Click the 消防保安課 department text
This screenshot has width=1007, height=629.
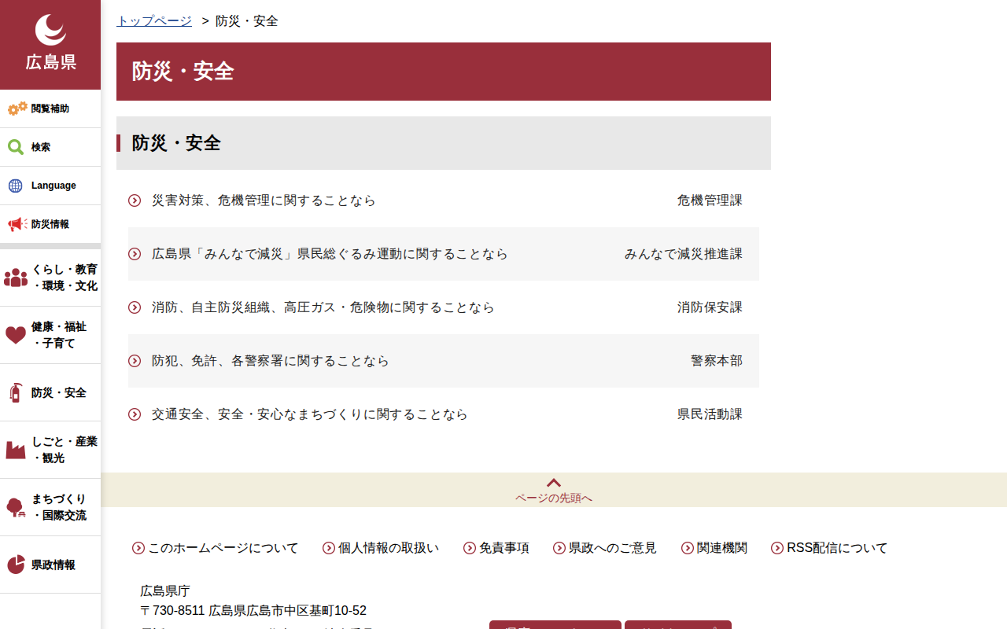point(710,307)
